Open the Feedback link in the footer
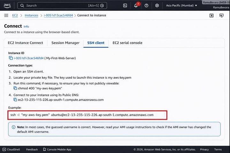This screenshot has height=153, width=230. click(x=32, y=149)
